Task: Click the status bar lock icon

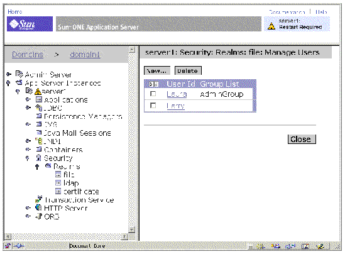Action: (8, 246)
